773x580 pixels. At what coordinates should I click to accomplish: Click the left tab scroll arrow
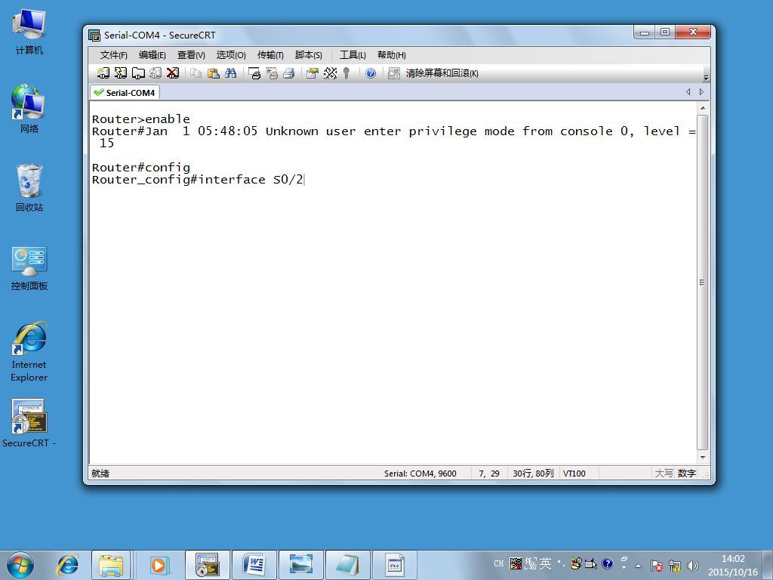click(x=688, y=91)
